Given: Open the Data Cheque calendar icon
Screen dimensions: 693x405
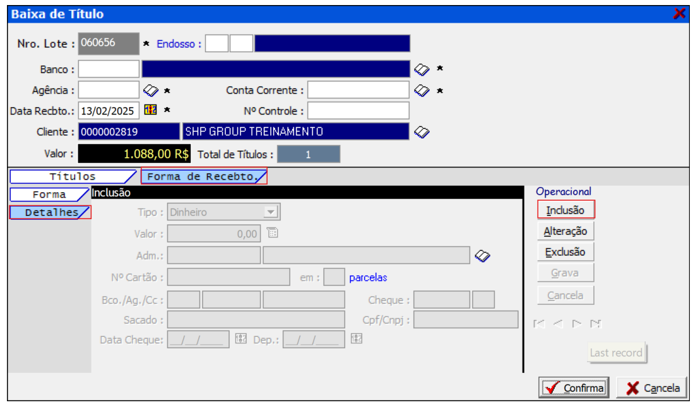Looking at the screenshot, I should [240, 339].
